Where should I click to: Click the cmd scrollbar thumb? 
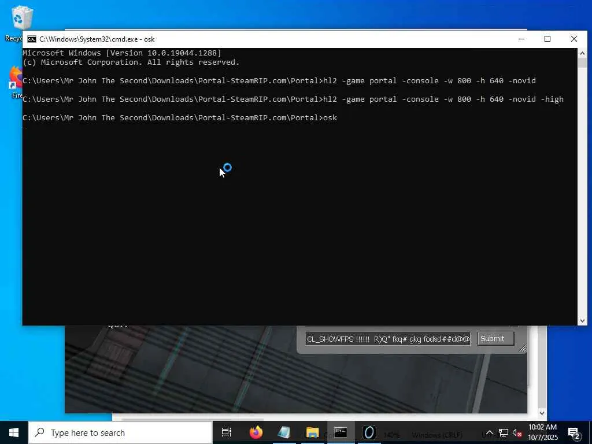click(582, 63)
